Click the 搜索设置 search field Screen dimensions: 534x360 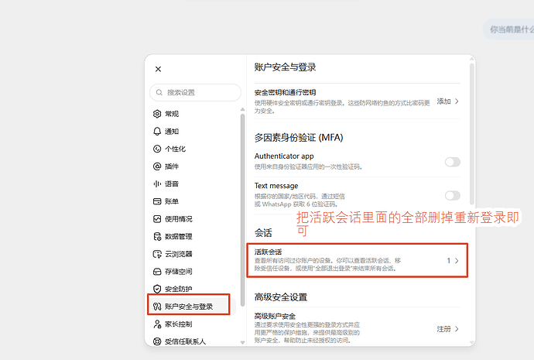point(196,92)
